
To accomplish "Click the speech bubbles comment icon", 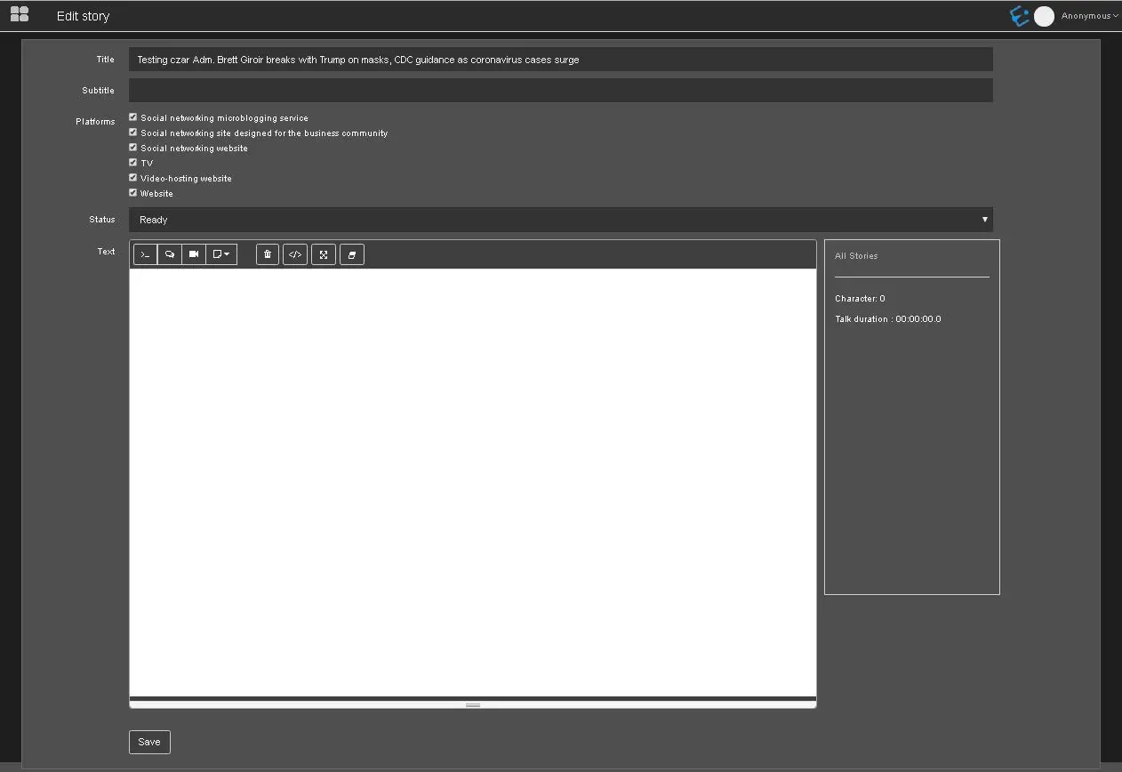I will click(169, 254).
